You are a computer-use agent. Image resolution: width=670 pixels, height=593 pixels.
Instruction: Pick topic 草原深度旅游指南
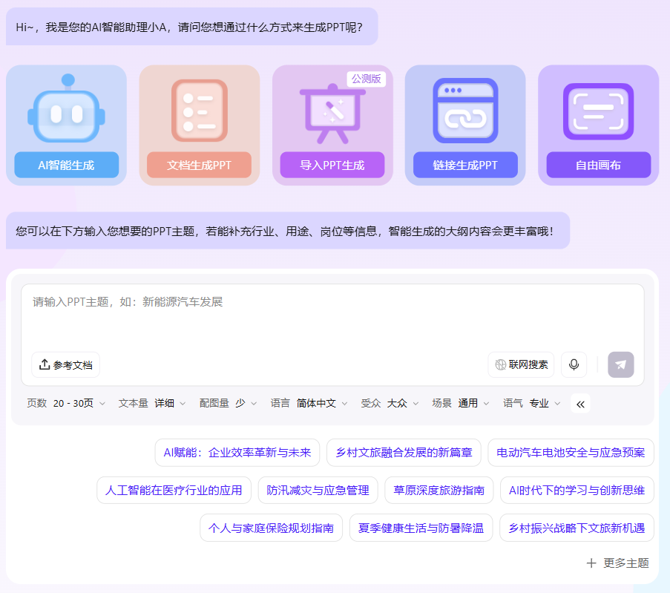(439, 491)
